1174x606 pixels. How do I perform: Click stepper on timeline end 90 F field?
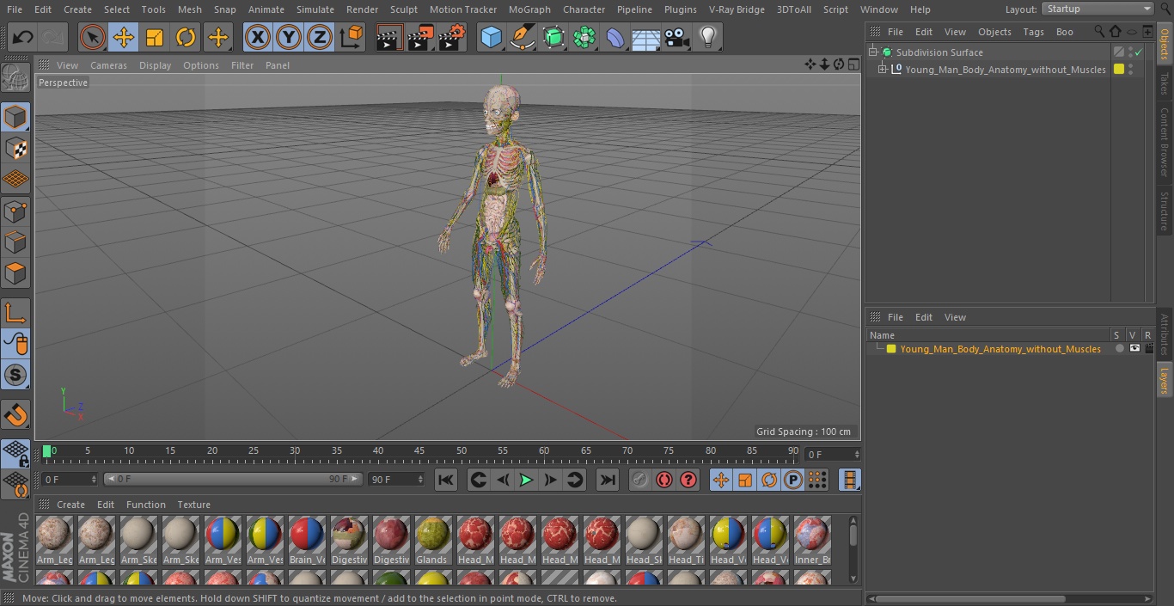(x=420, y=480)
